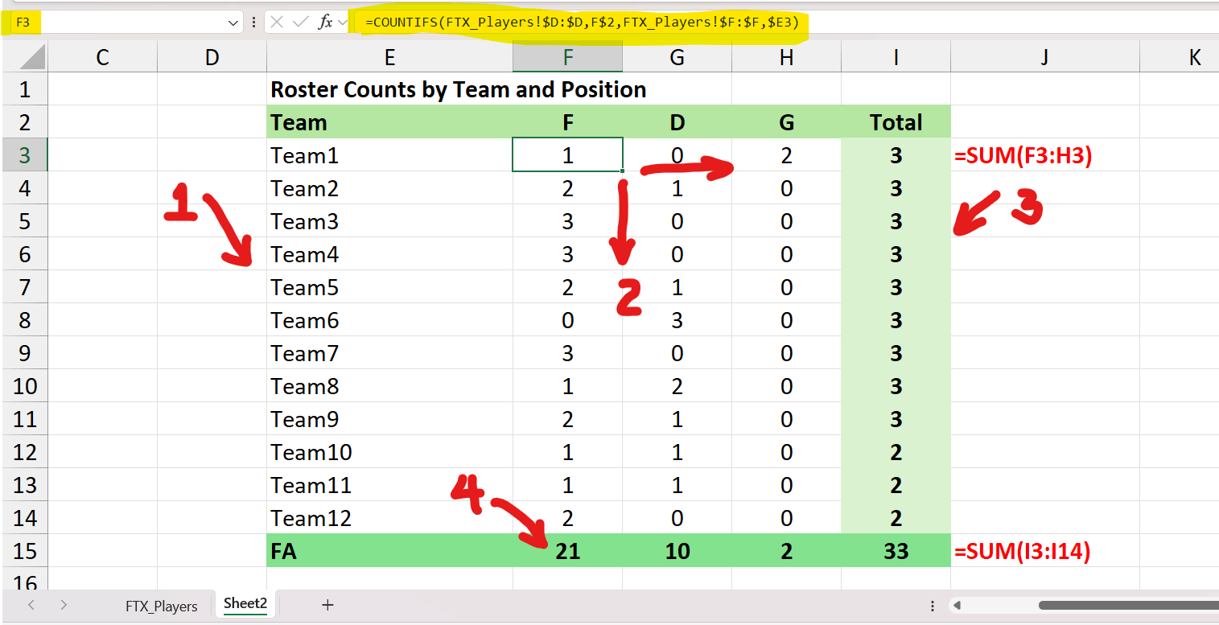The width and height of the screenshot is (1219, 625).
Task: Select column F header
Action: coord(568,57)
